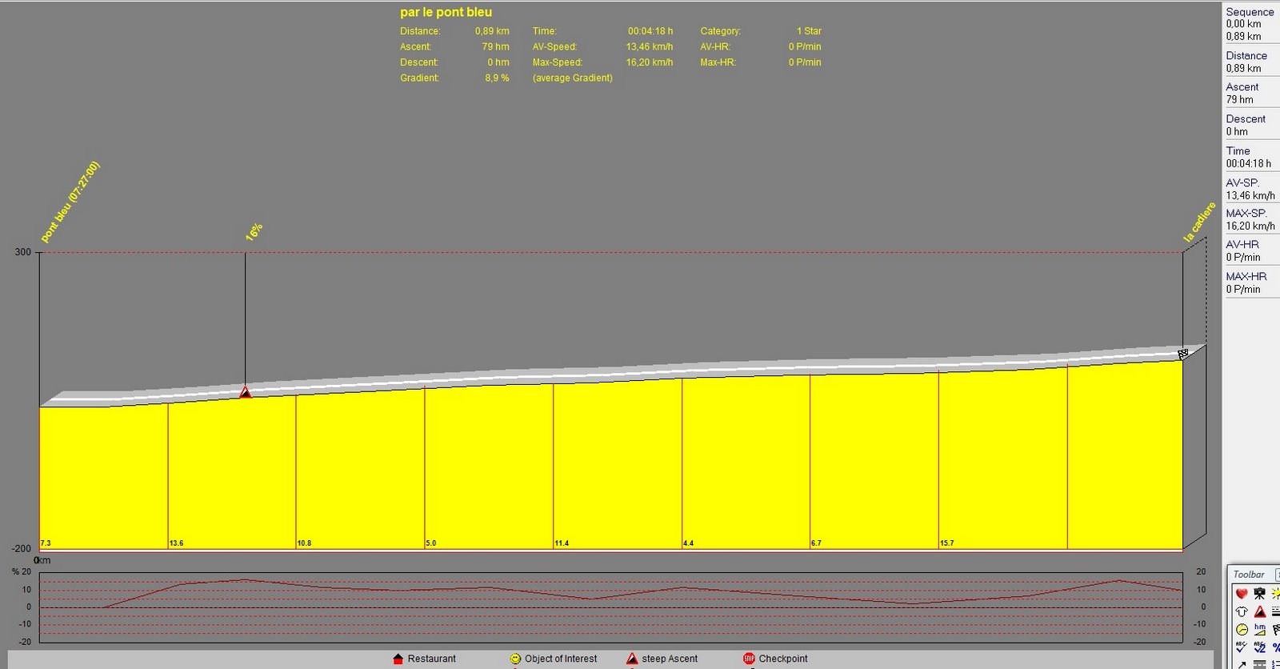Click the blue percent toolbar icon
The image size is (1280, 669).
coord(1276,647)
